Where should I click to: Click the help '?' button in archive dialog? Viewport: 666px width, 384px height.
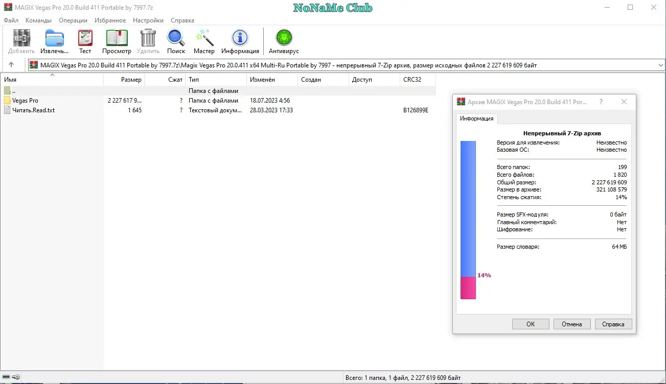click(601, 102)
